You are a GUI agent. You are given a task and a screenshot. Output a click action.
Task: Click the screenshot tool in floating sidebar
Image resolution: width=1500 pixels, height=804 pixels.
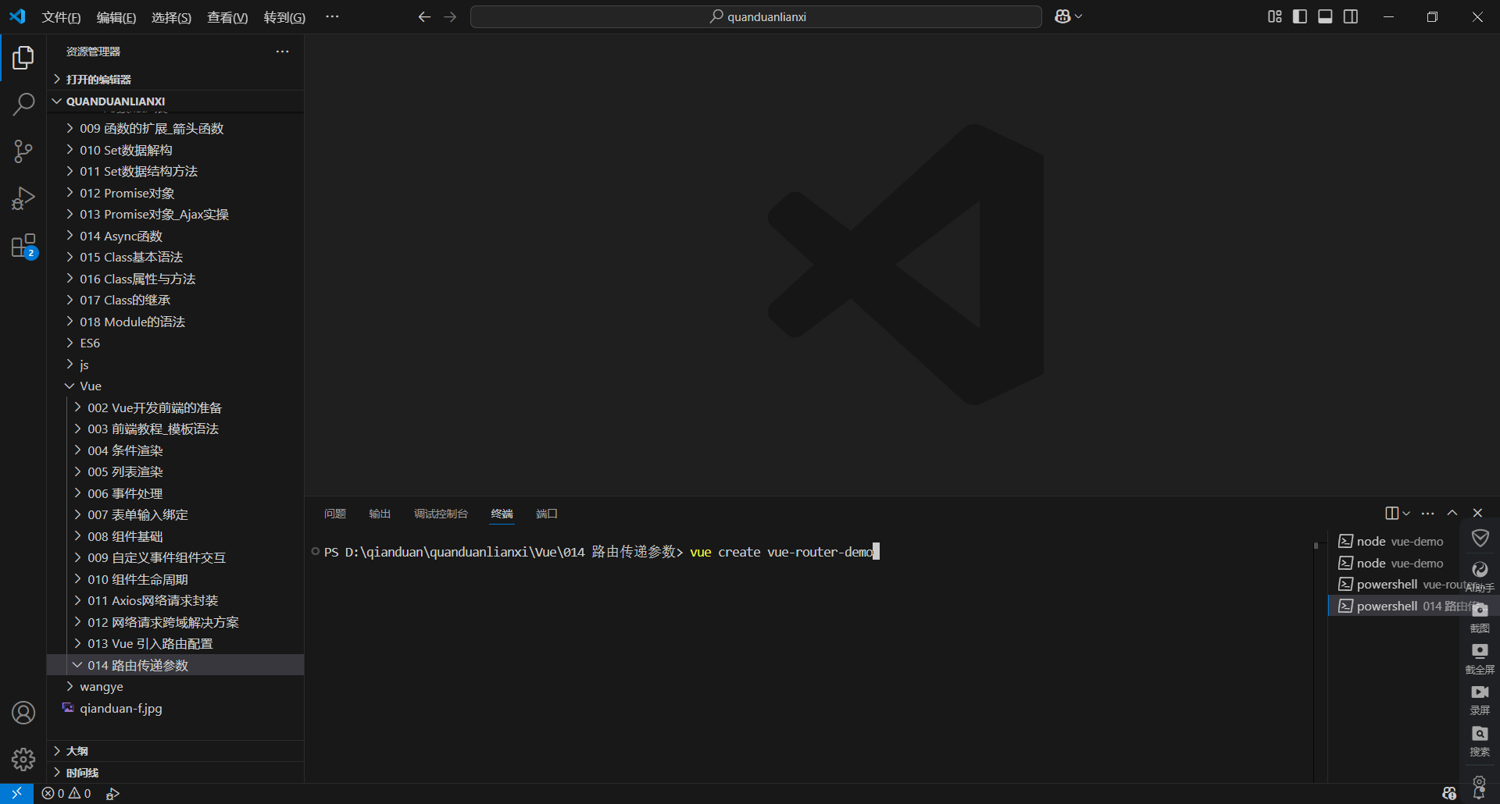(x=1480, y=616)
